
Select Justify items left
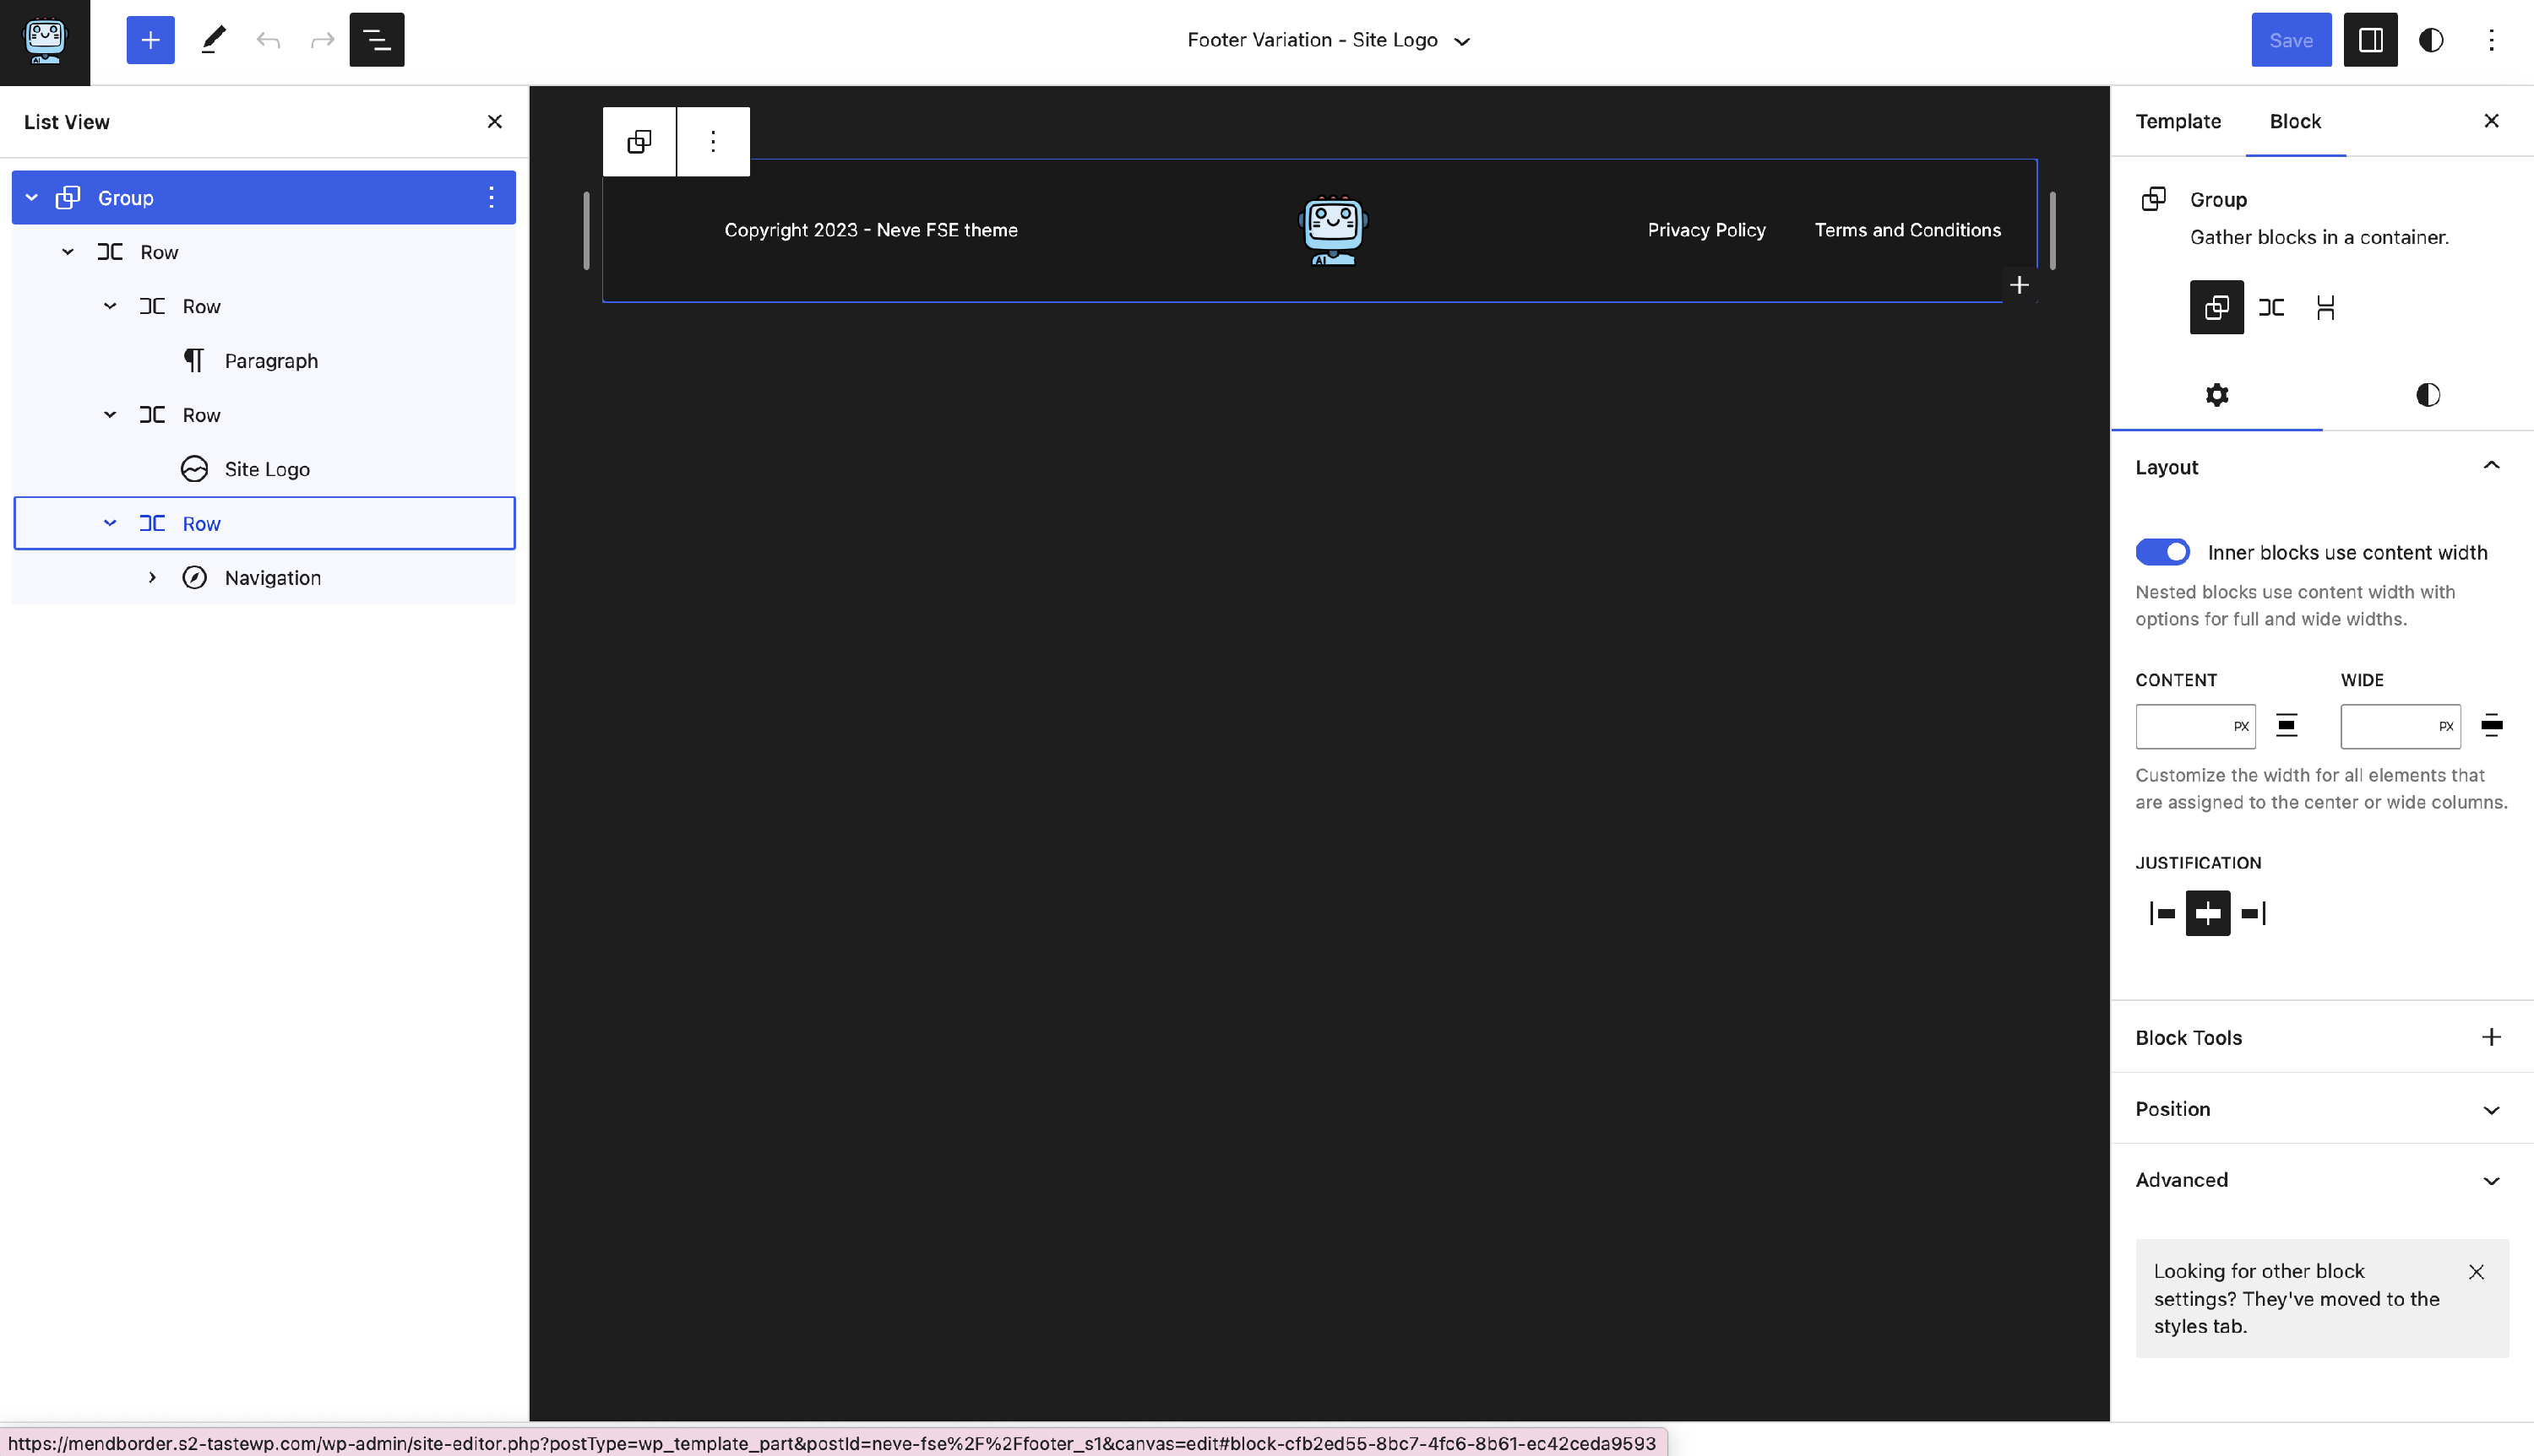(2162, 913)
